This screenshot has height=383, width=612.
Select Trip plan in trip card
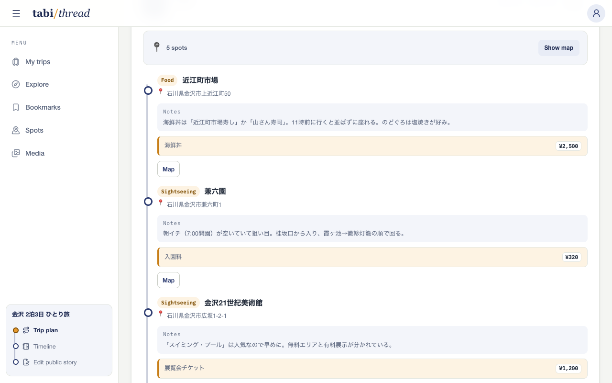click(x=45, y=330)
